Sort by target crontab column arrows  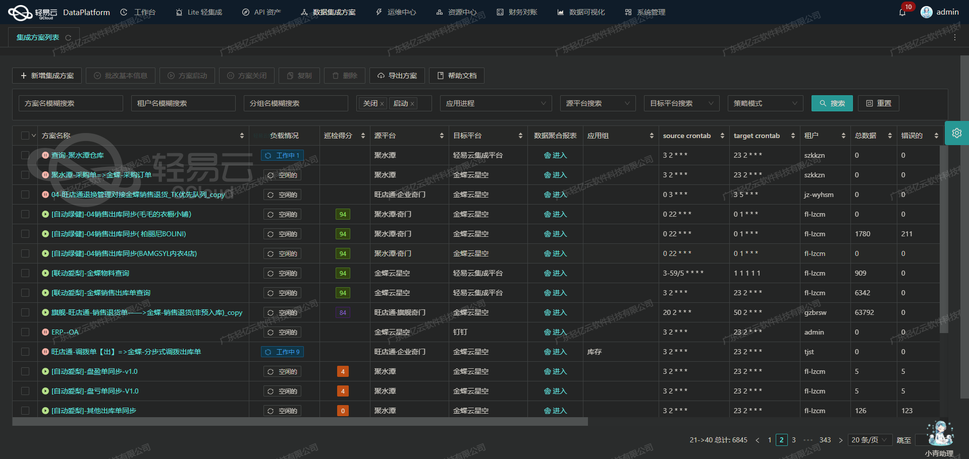(793, 136)
